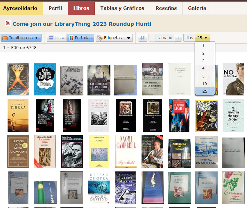
Task: Open Metáforas de la desaparición cover
Action: tap(99, 115)
